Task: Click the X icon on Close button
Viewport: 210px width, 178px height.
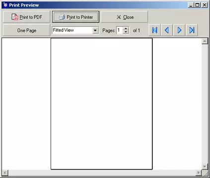Action: coord(119,17)
